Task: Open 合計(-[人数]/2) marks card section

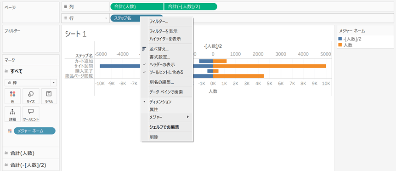Action: click(31, 165)
